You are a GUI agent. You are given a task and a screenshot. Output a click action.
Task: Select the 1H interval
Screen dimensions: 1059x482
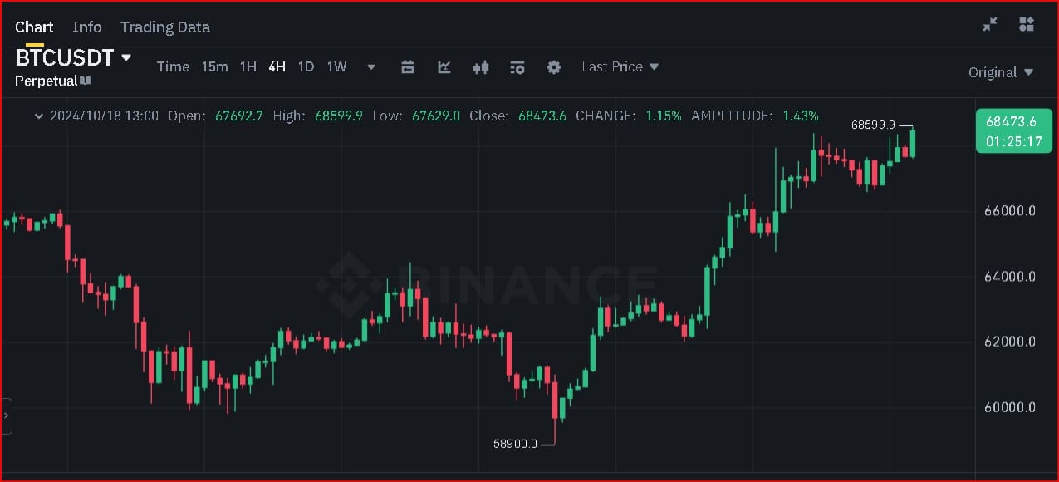point(248,66)
